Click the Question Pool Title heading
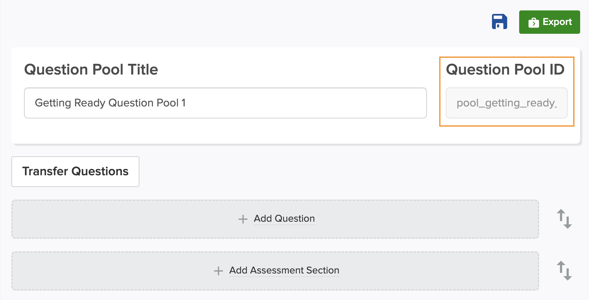 [91, 69]
